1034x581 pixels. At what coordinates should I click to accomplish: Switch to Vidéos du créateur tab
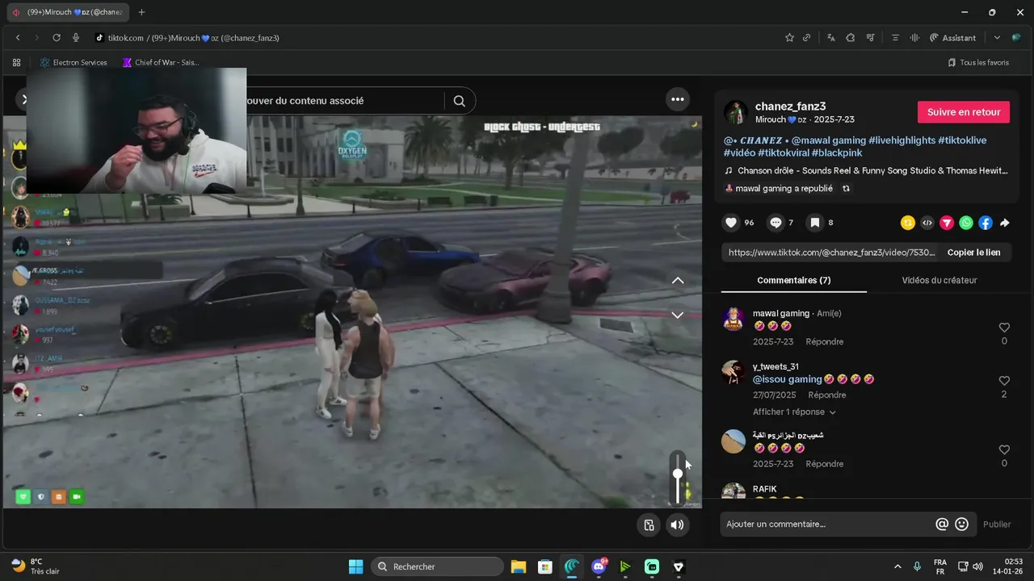click(x=939, y=280)
